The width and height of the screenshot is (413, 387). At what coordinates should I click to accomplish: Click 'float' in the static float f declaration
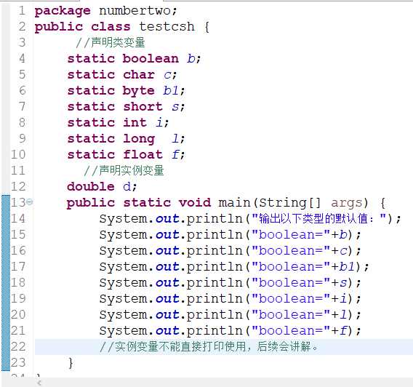[x=143, y=155]
